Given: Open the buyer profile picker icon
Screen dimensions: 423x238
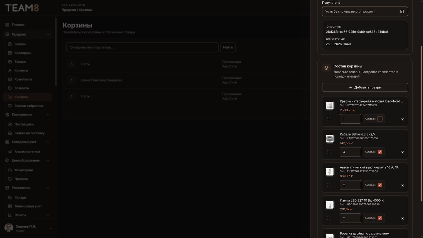Looking at the screenshot, I should pos(402,11).
